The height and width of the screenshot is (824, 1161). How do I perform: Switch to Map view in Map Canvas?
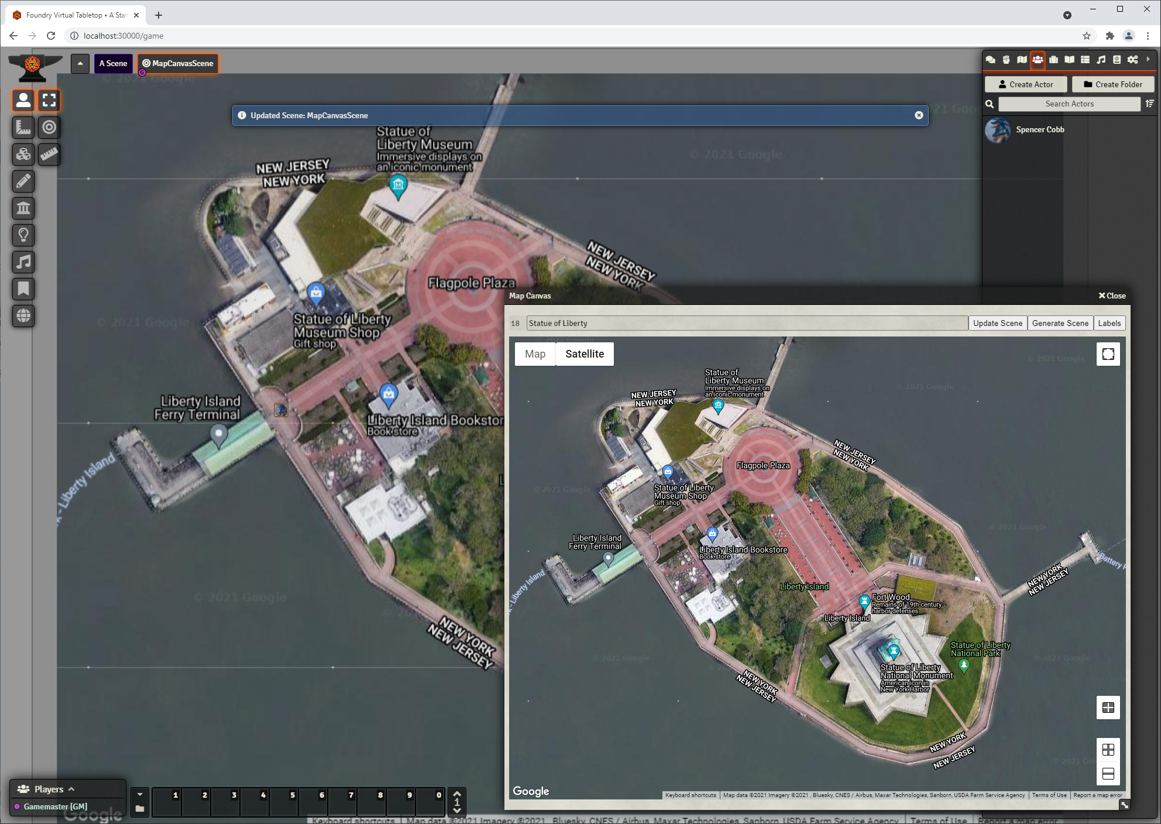click(x=534, y=353)
